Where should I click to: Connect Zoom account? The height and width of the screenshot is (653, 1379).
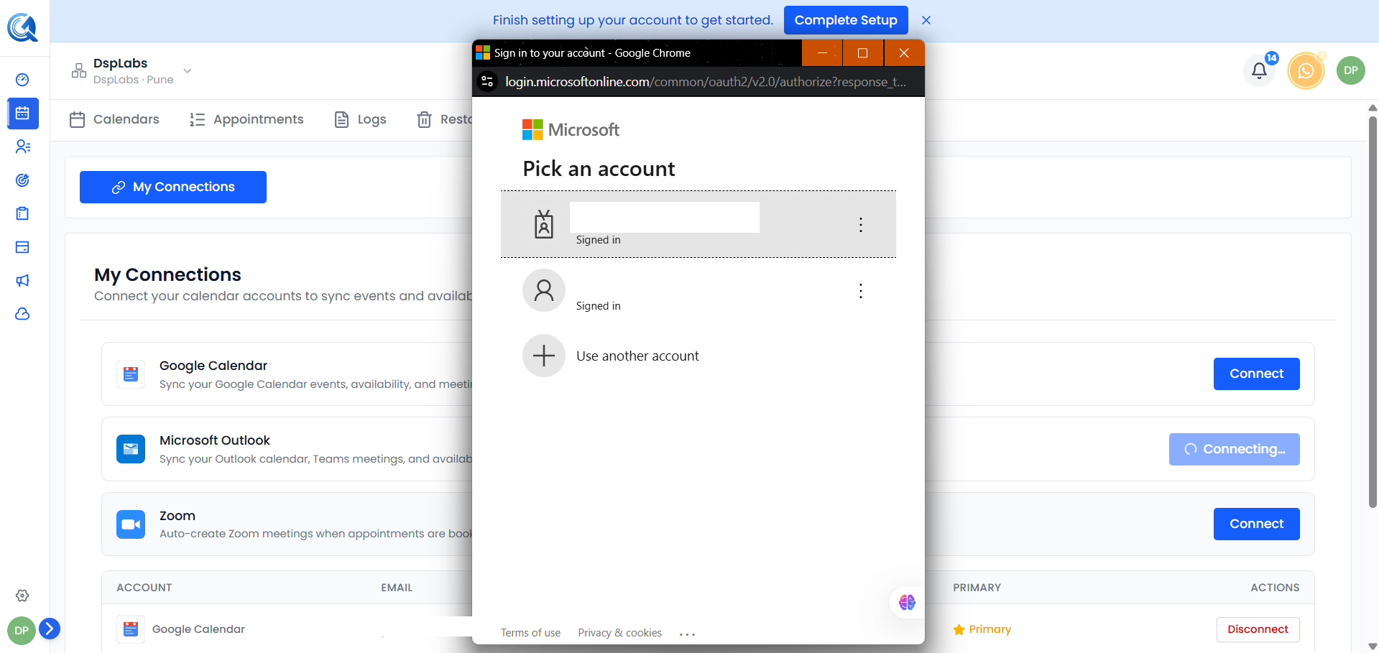1256,524
